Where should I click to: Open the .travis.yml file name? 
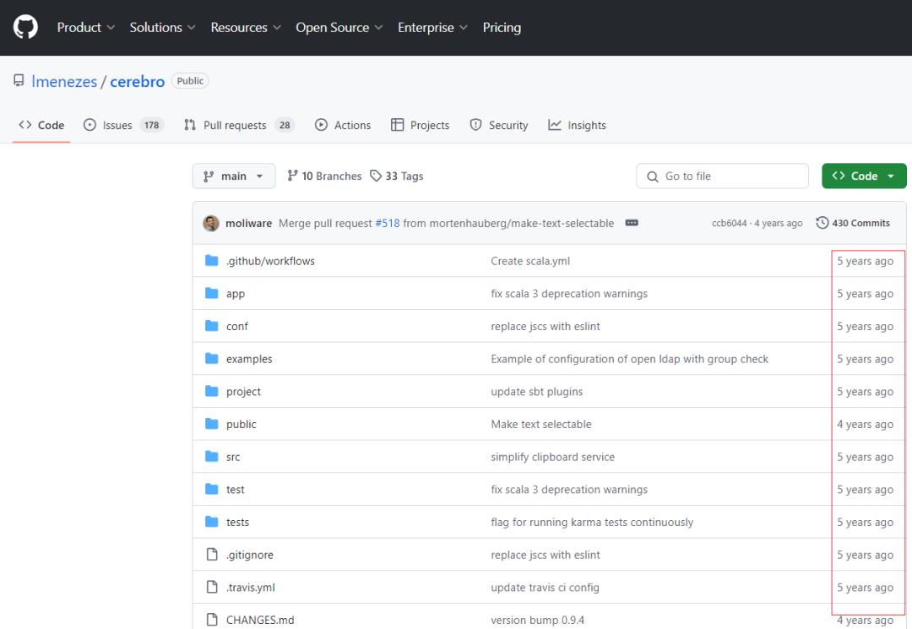click(251, 587)
